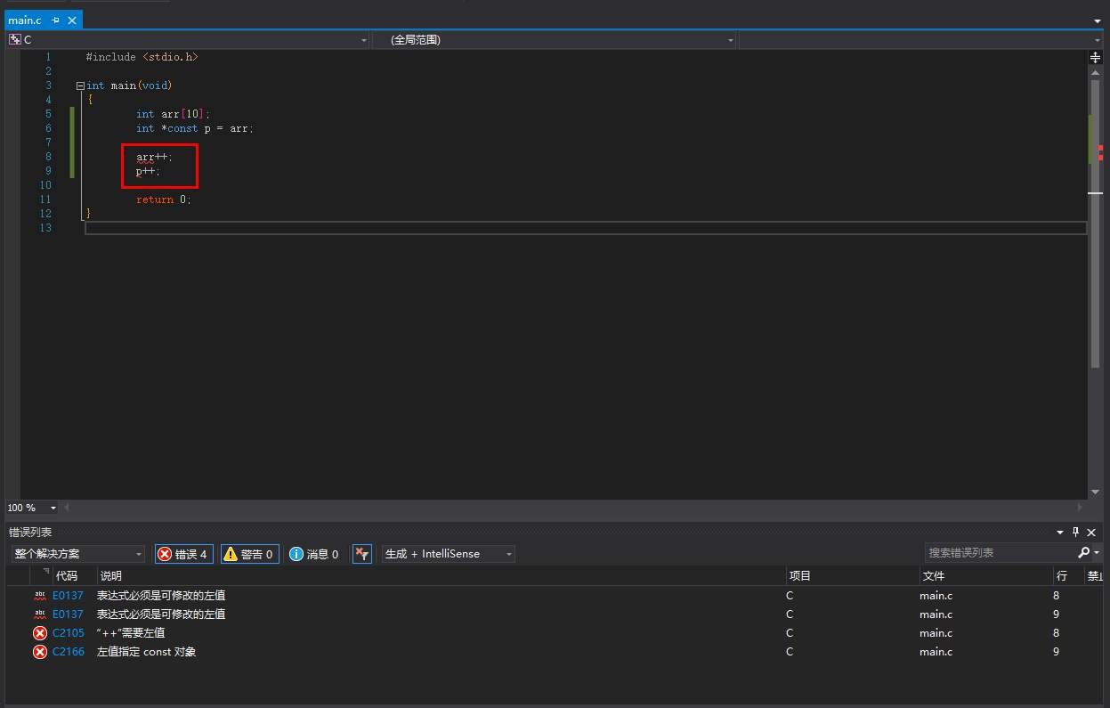Image resolution: width=1110 pixels, height=708 pixels.
Task: Open the 全局范围 scope dropdown
Action: coord(554,40)
